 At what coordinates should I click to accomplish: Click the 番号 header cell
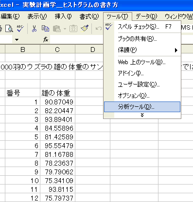[x=23, y=93]
